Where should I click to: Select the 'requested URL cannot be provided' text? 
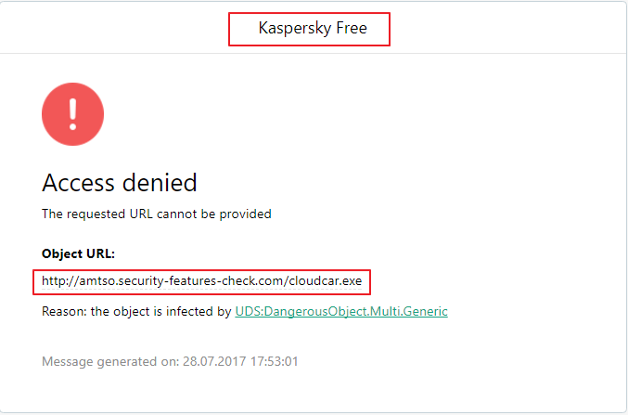coord(157,214)
